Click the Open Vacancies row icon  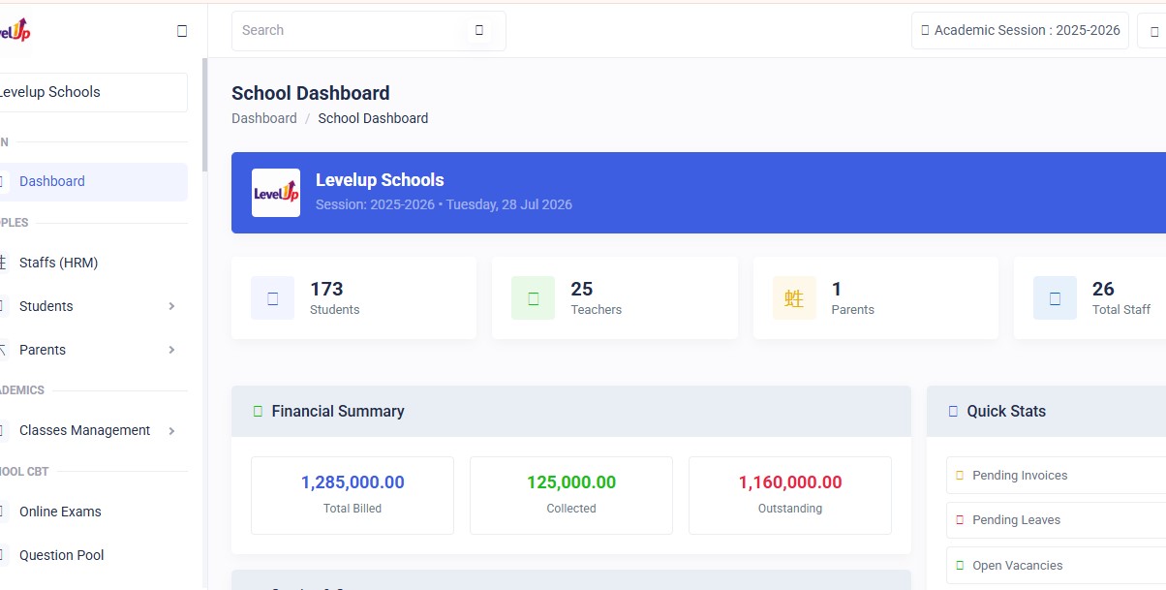coord(960,566)
